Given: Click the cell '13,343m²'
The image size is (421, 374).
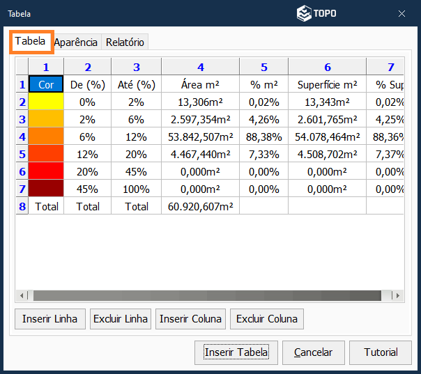Looking at the screenshot, I should (328, 102).
